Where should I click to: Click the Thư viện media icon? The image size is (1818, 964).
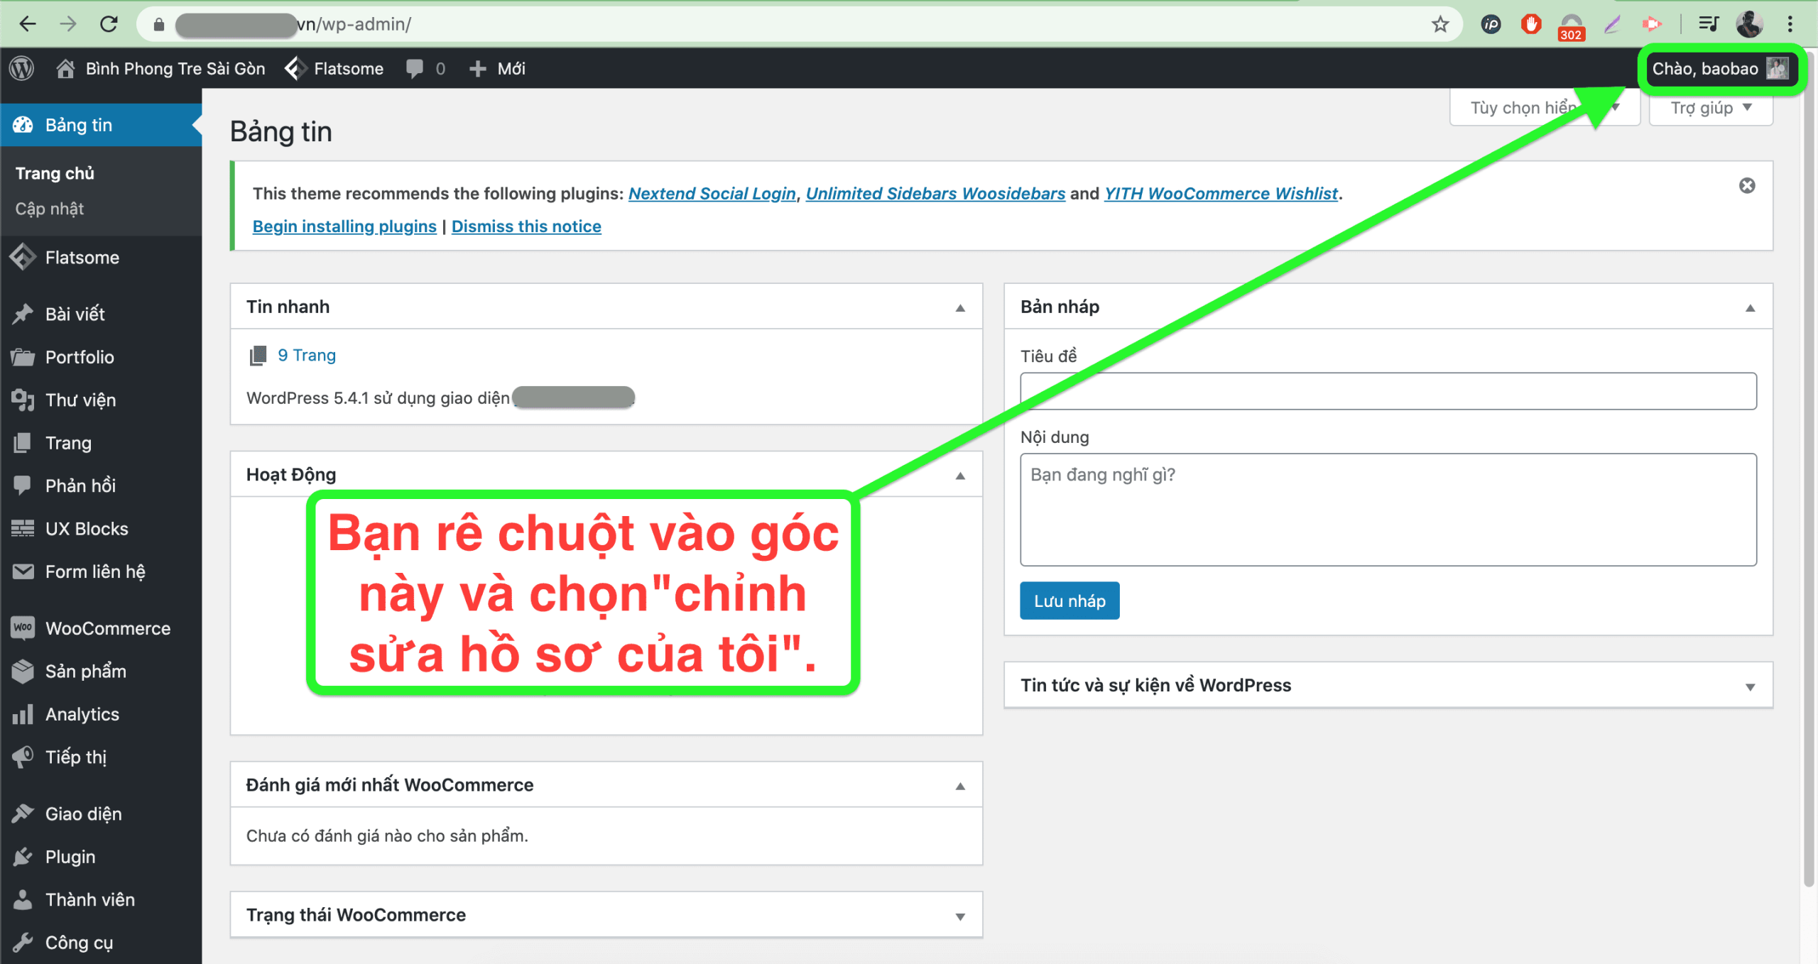(23, 400)
